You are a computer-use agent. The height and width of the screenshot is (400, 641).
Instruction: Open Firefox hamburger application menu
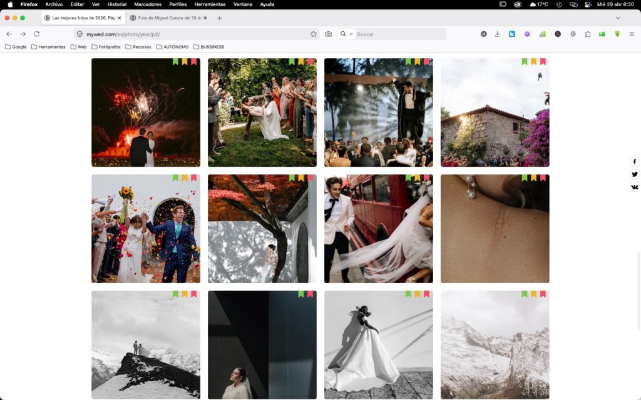point(632,34)
